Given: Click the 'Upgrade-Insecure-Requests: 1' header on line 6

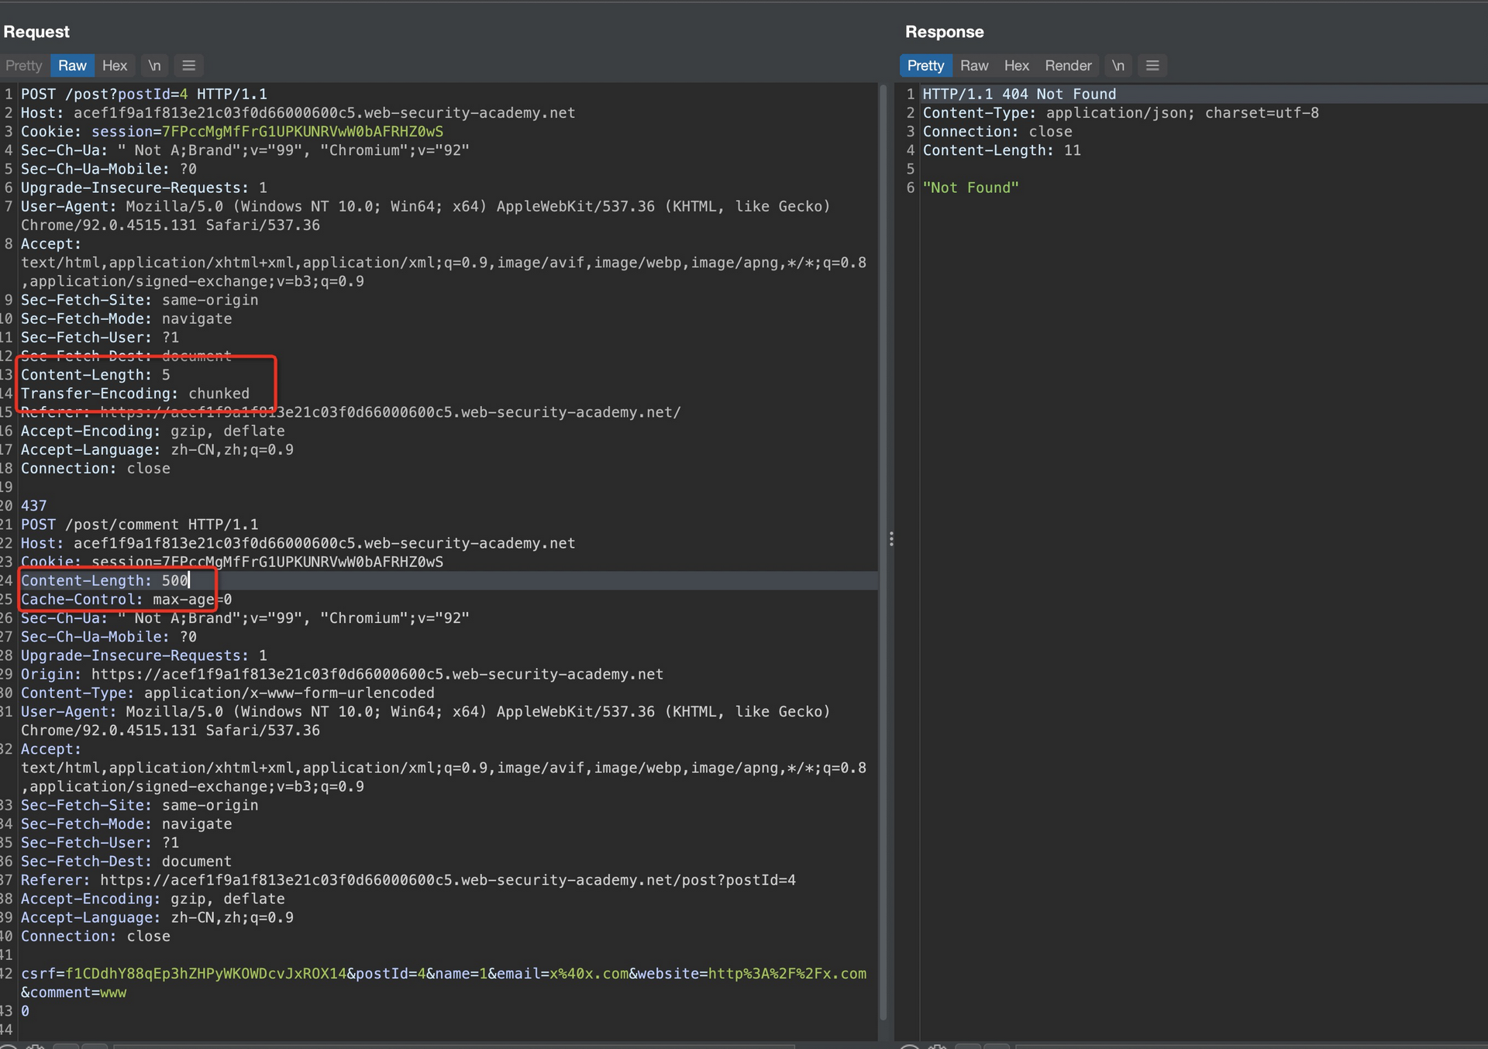Looking at the screenshot, I should click(x=144, y=187).
